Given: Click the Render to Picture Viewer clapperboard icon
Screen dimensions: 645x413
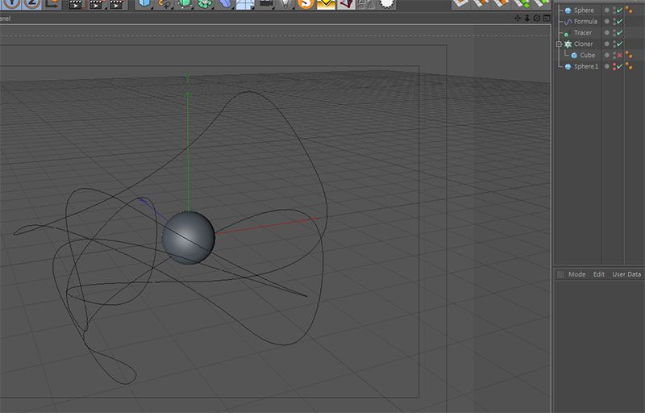Looking at the screenshot, I should click(x=96, y=4).
